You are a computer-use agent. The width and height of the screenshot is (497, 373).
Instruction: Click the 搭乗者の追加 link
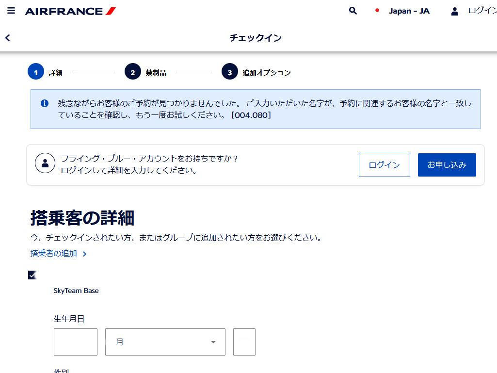click(54, 253)
